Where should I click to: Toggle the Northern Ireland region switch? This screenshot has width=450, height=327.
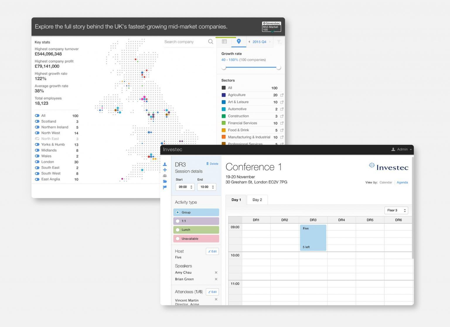pyautogui.click(x=37, y=127)
